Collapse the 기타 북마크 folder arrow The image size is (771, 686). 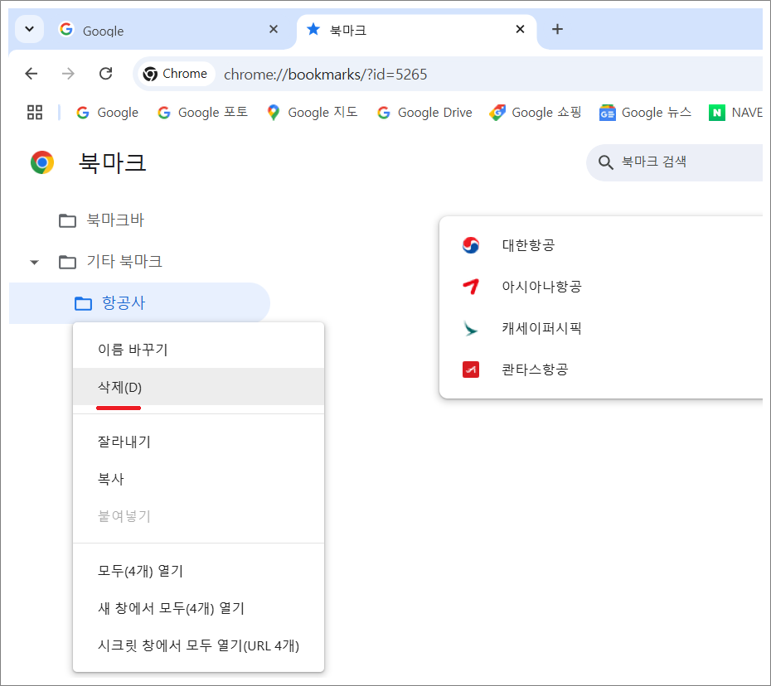pyautogui.click(x=34, y=262)
